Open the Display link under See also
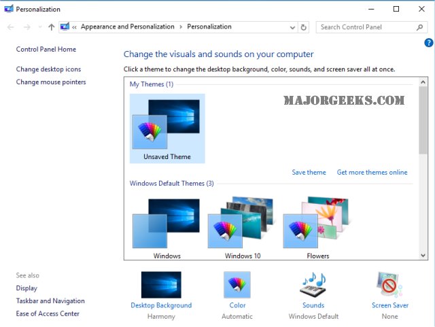The height and width of the screenshot is (327, 435). 27,288
